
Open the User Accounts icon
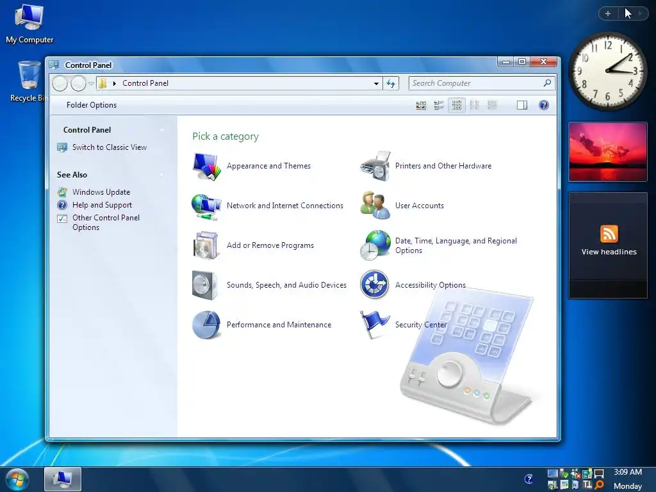(375, 206)
